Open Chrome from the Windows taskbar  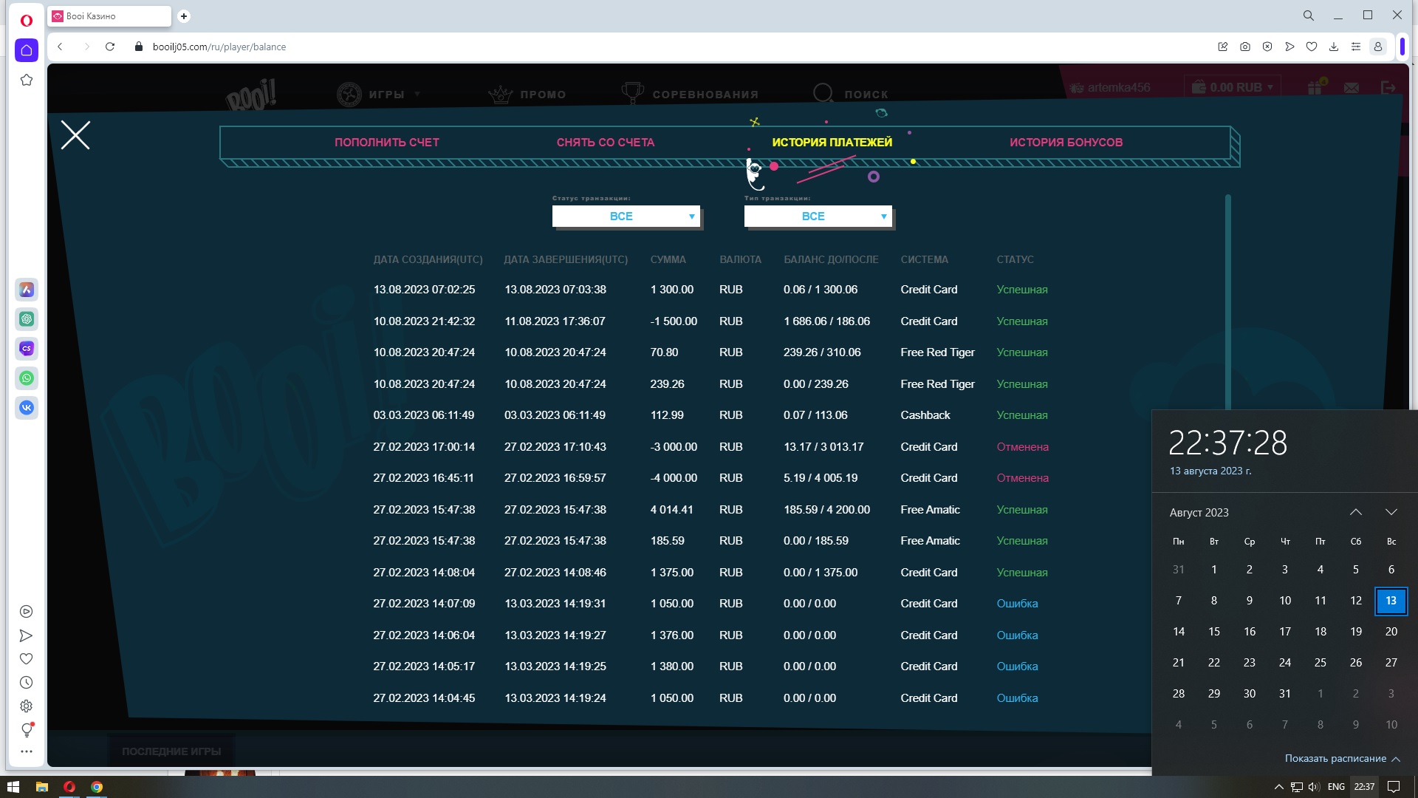(97, 787)
